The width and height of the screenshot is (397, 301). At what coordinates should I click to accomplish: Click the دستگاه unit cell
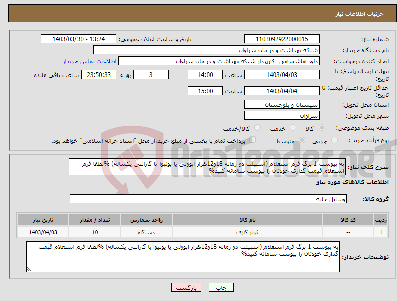pyautogui.click(x=146, y=232)
